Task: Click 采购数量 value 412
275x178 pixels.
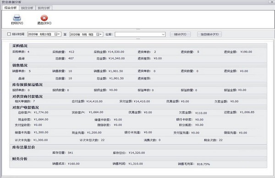Action: coord(71,52)
